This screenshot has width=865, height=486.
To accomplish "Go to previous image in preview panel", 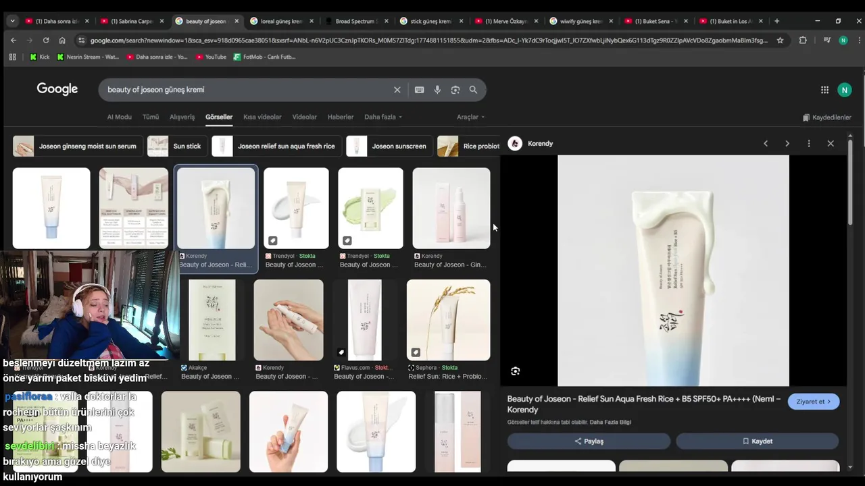I will coord(766,143).
